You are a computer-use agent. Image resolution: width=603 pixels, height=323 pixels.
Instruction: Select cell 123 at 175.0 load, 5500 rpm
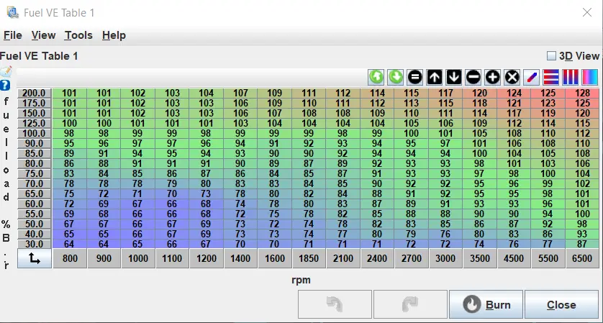(x=548, y=103)
